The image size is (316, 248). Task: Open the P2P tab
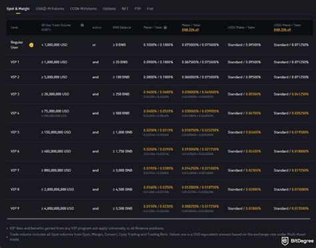(137, 9)
